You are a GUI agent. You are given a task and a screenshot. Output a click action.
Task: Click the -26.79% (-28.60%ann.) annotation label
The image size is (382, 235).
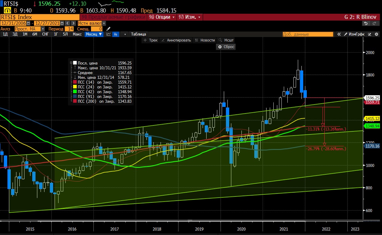click(x=326, y=149)
